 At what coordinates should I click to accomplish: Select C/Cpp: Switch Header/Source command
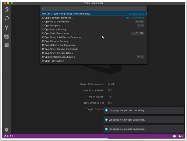pyautogui.click(x=94, y=57)
